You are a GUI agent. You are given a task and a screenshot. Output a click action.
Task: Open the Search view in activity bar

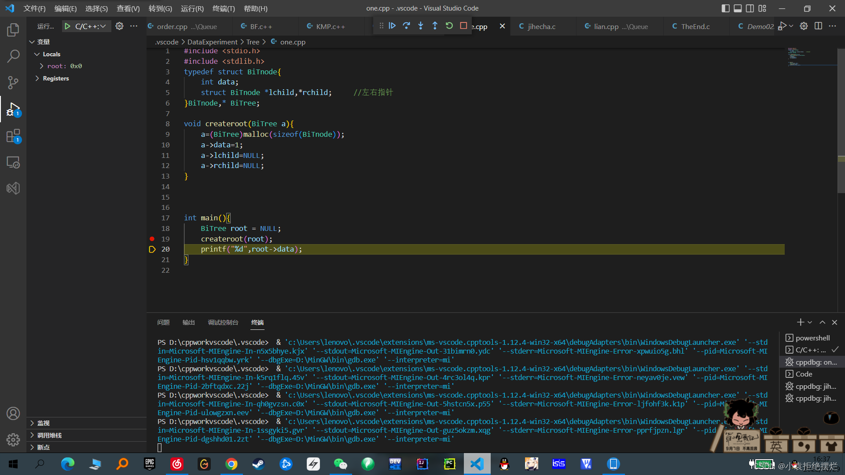(13, 56)
